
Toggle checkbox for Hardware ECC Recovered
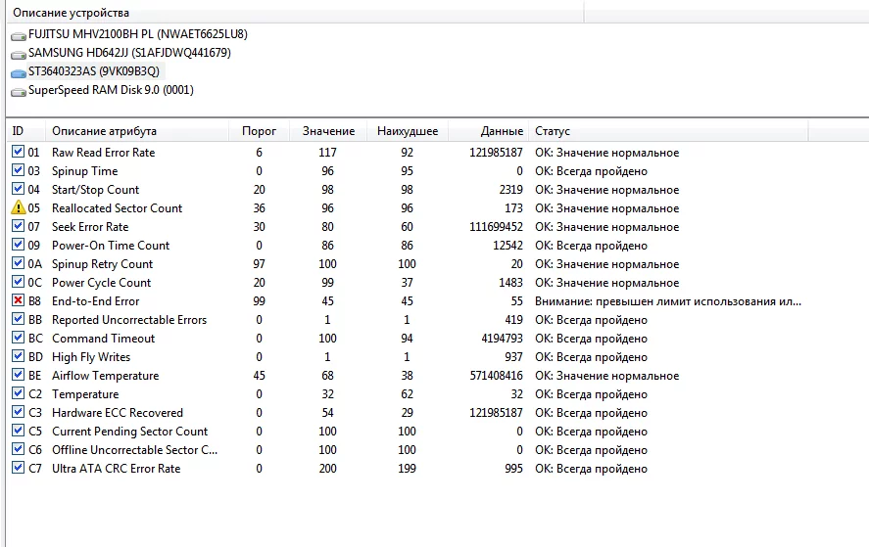pos(19,412)
